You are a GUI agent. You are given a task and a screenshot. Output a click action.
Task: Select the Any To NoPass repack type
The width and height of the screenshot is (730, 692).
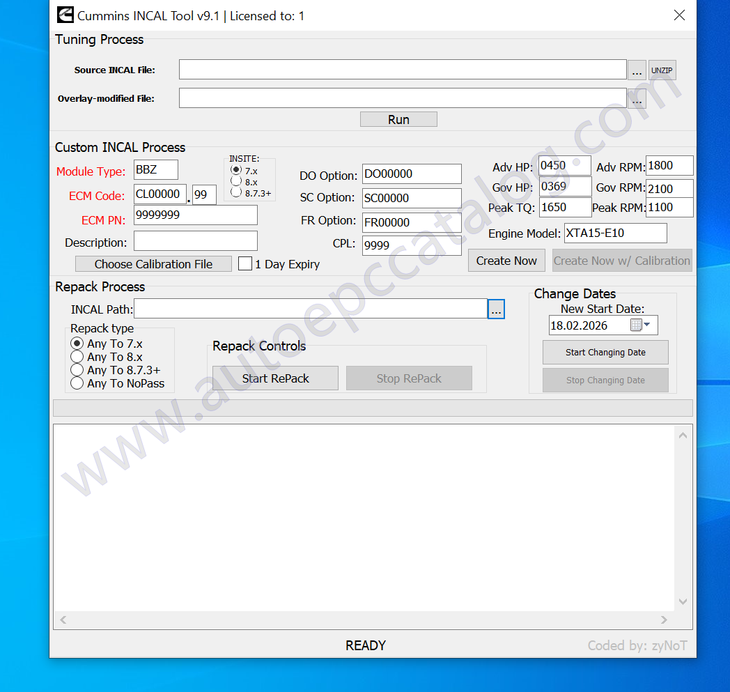tap(77, 383)
